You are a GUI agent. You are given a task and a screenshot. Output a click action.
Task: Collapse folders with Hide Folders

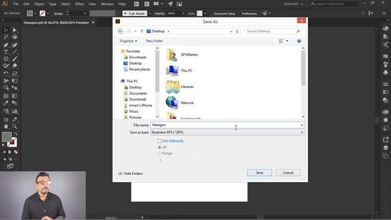click(130, 174)
